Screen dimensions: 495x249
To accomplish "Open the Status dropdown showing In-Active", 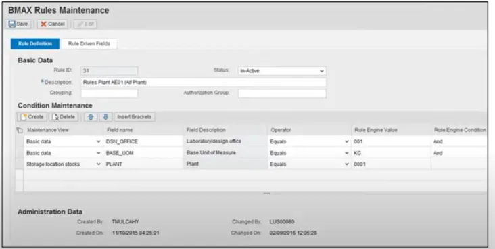I will (282, 71).
